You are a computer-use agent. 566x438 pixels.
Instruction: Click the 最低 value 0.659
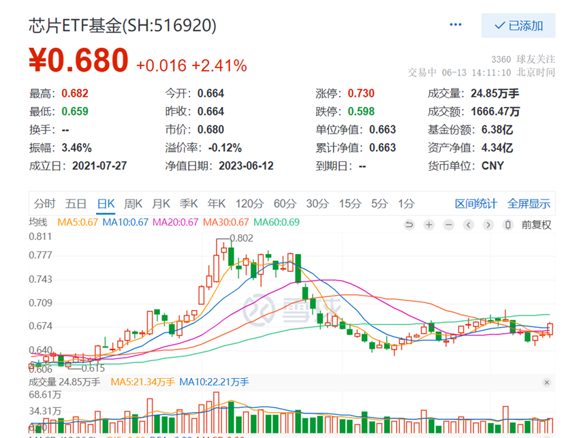pyautogui.click(x=75, y=112)
